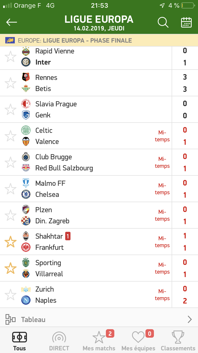198x353 pixels.
Task: Star the Malmo FF vs Chelsea match
Action: (11, 189)
